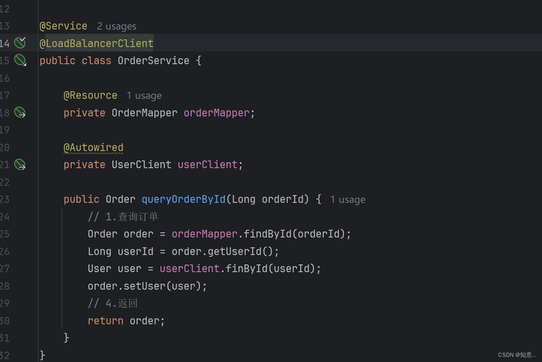The height and width of the screenshot is (362, 542).
Task: Click autowired navigation arrow beside userClient field
Action: [x=20, y=164]
